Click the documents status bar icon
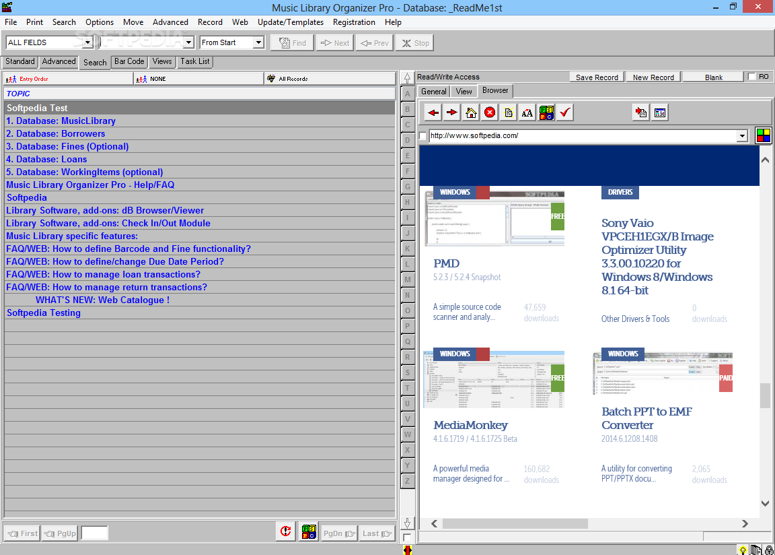This screenshot has height=555, width=775. tap(755, 550)
